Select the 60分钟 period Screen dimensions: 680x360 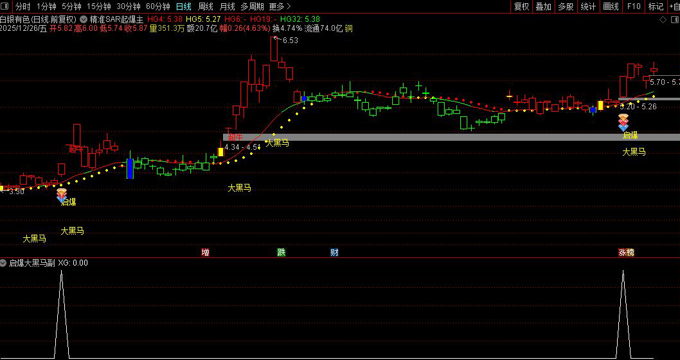point(158,6)
